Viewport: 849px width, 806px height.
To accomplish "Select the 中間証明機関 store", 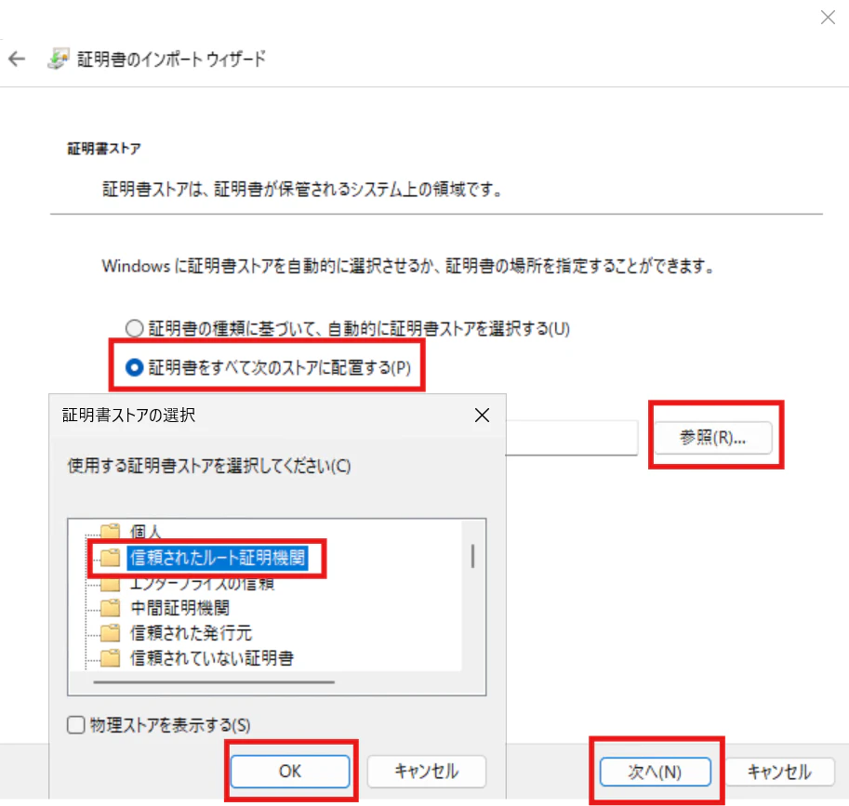I will (x=179, y=608).
